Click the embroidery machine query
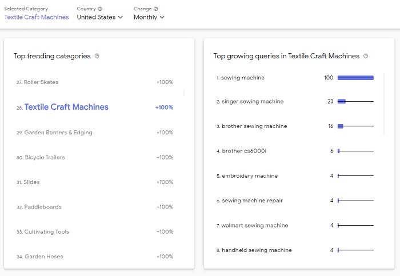The image size is (400, 276). click(x=250, y=176)
